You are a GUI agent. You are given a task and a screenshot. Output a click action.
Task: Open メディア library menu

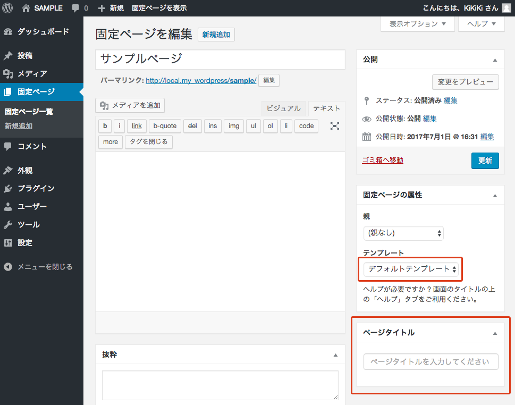click(41, 73)
